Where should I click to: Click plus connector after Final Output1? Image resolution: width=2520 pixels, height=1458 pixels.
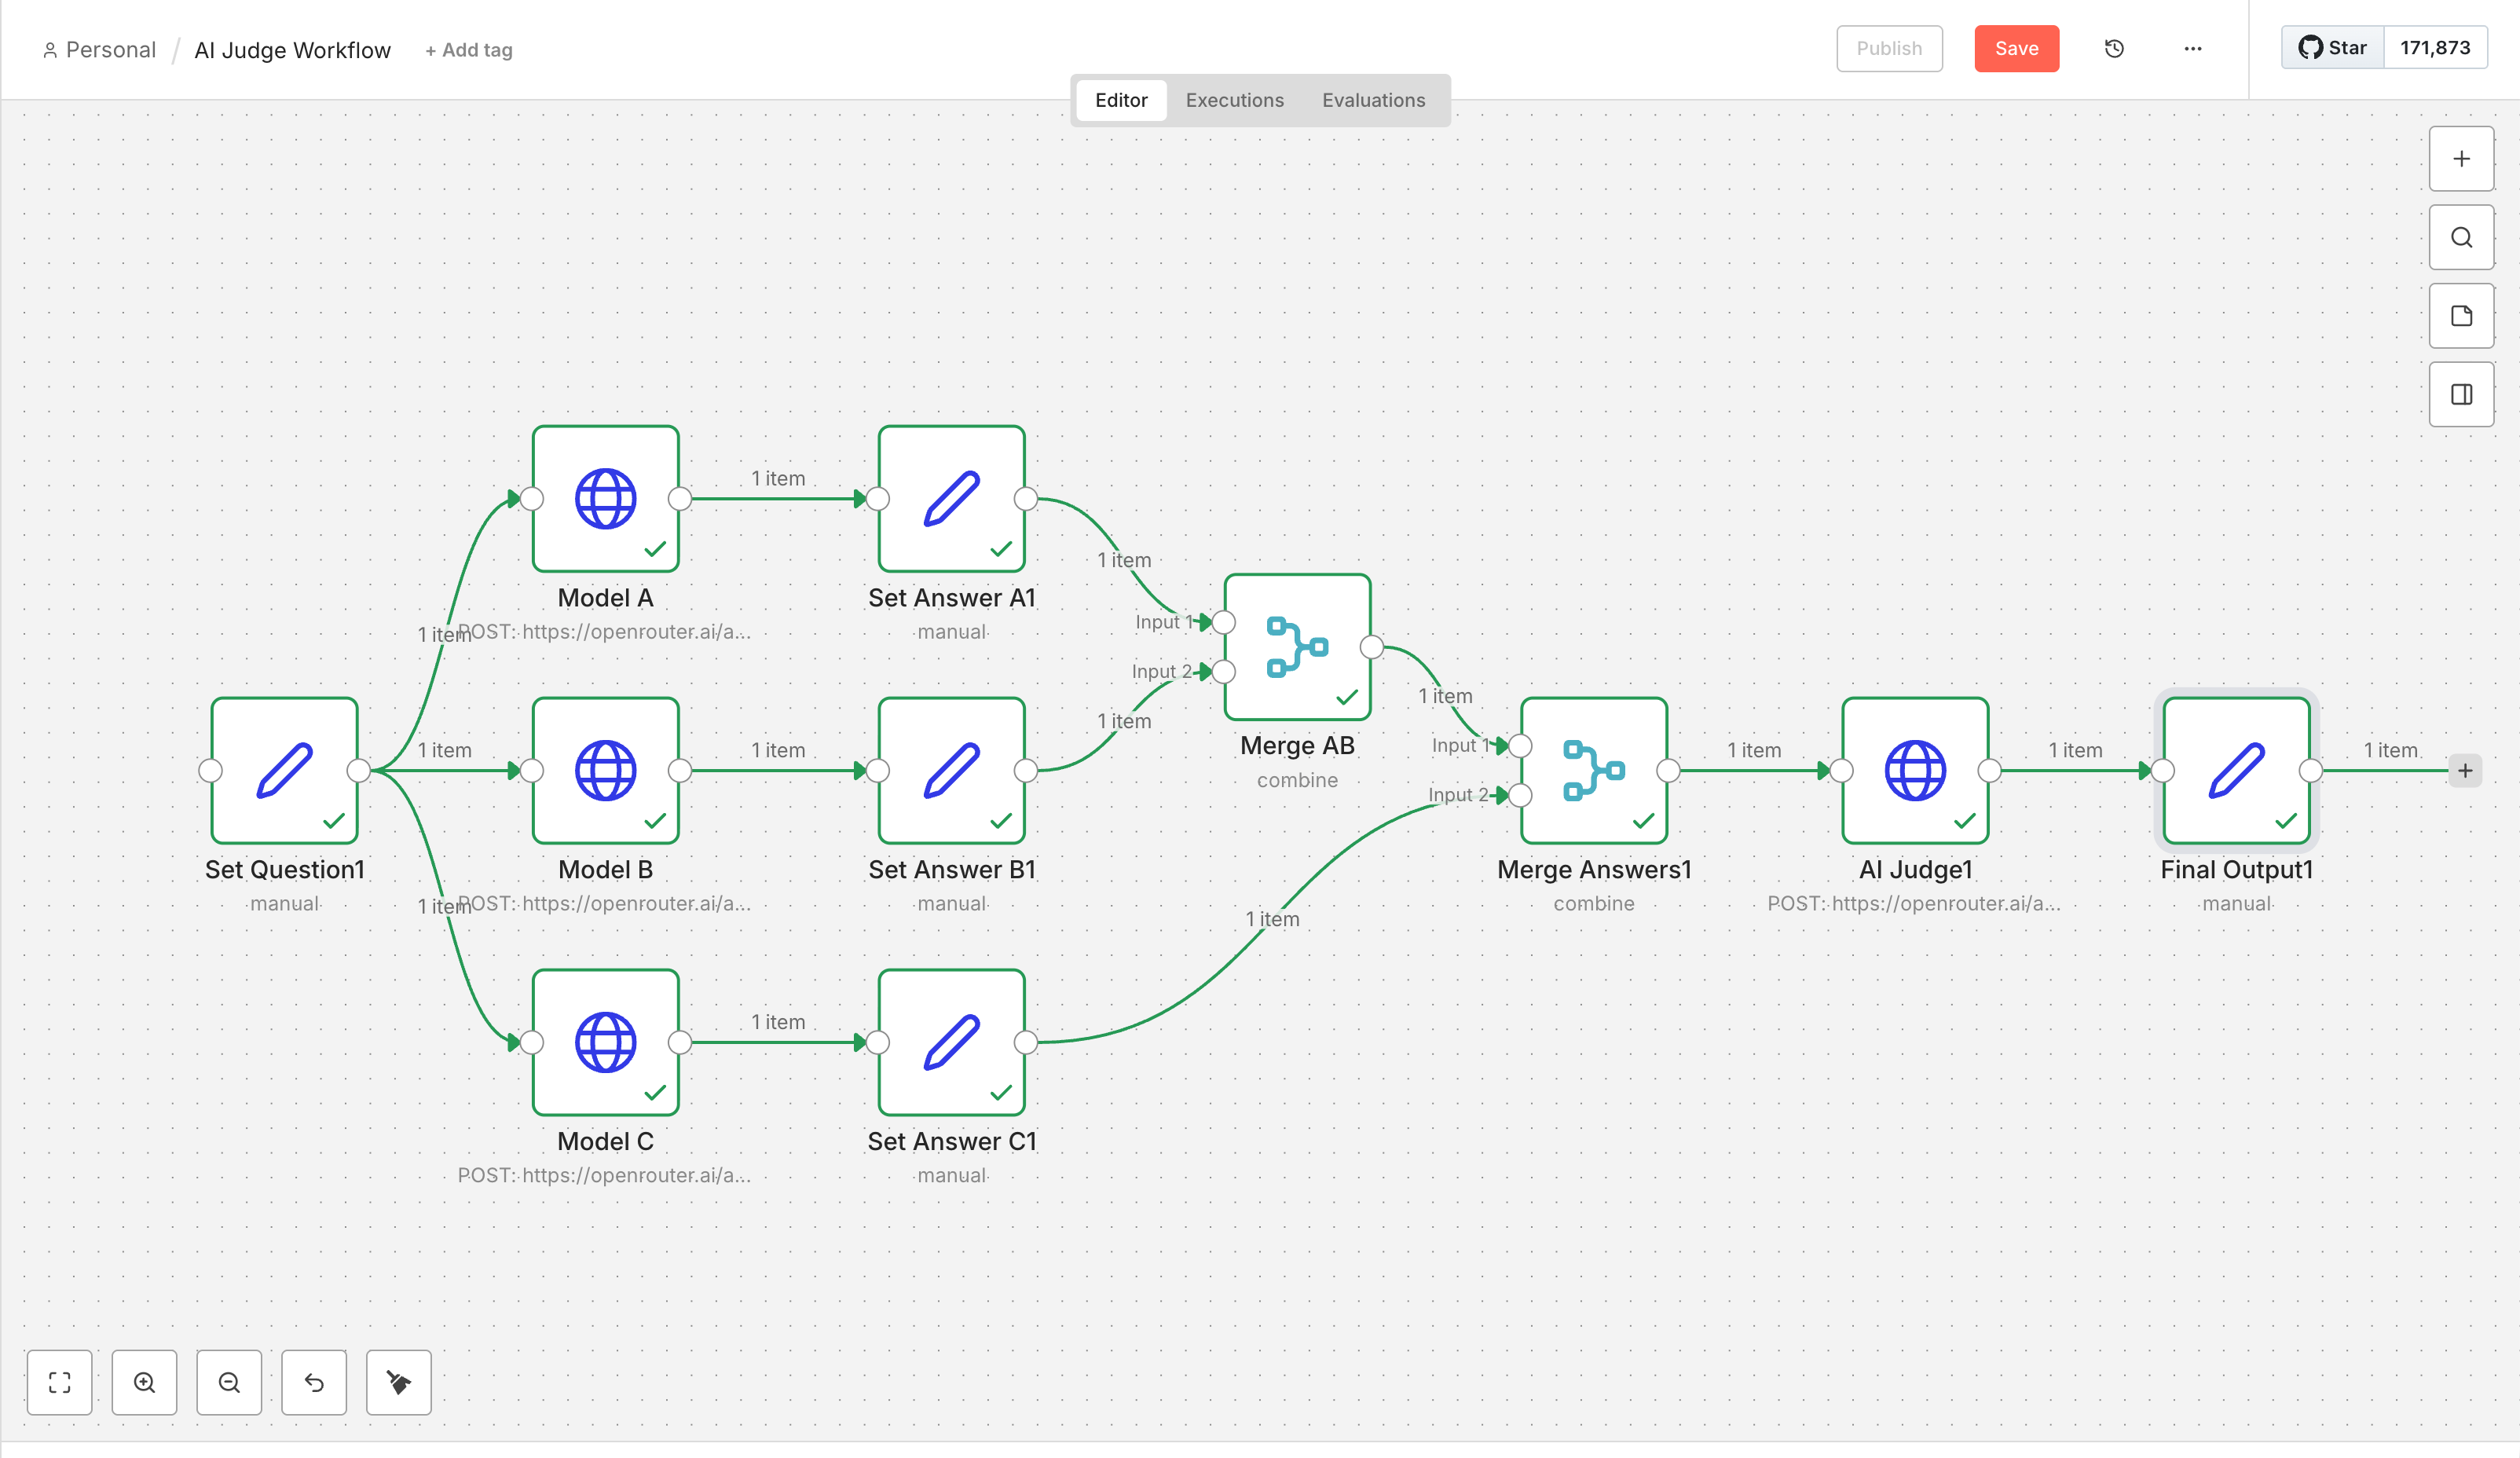point(2465,770)
